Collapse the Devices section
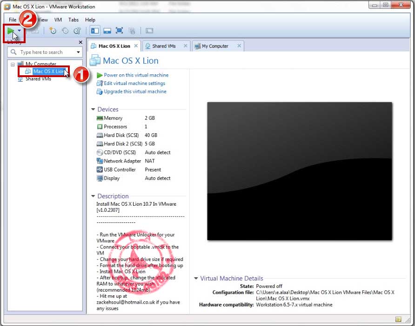The image size is (415, 326). click(x=93, y=109)
